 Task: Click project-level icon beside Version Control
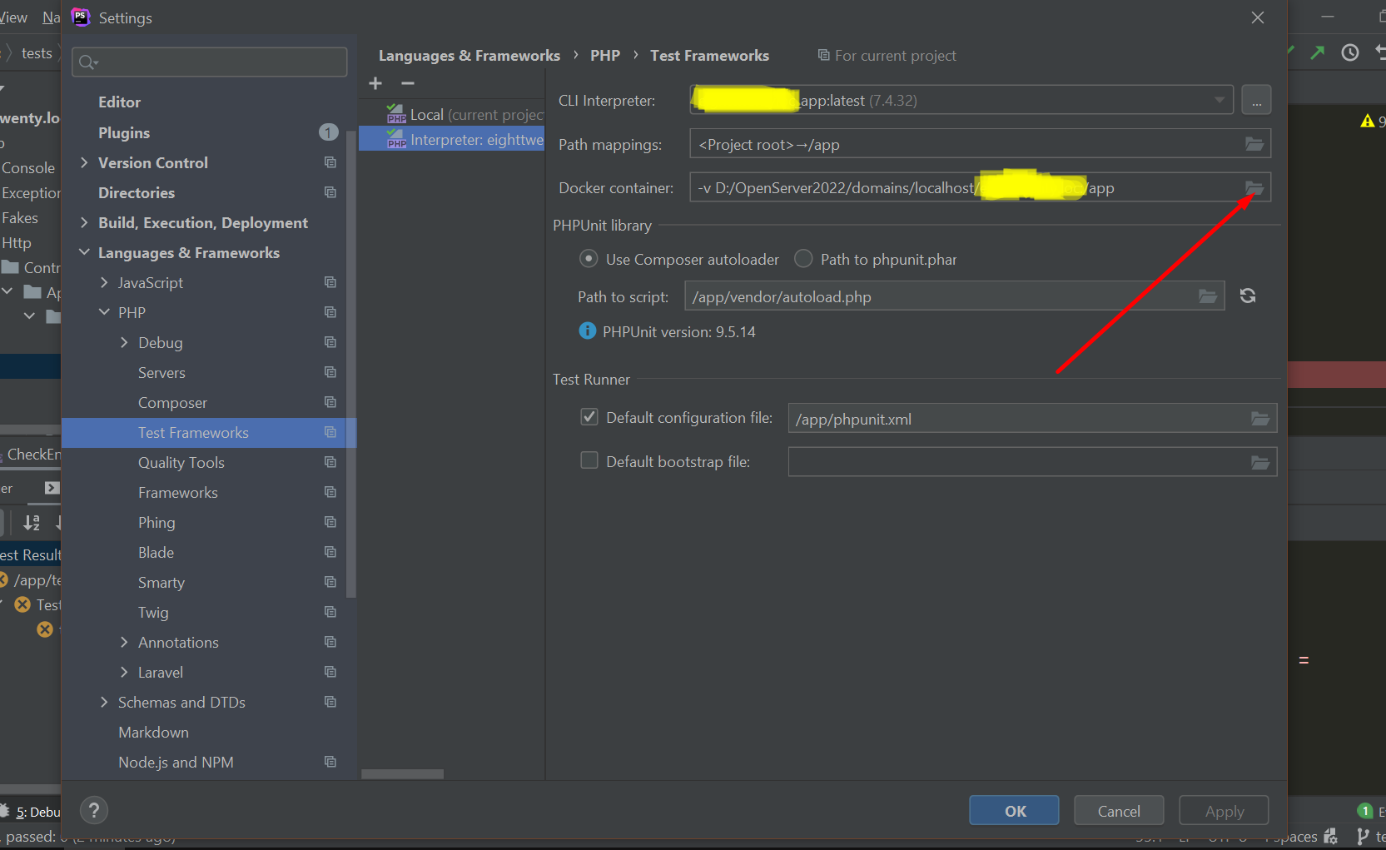[x=330, y=162]
